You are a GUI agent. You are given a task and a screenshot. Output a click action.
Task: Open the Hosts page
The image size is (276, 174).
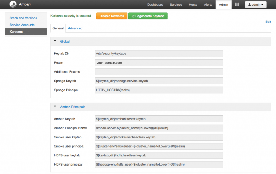pos(193,4)
